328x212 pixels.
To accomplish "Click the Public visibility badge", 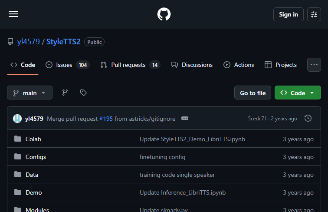I will click(94, 42).
